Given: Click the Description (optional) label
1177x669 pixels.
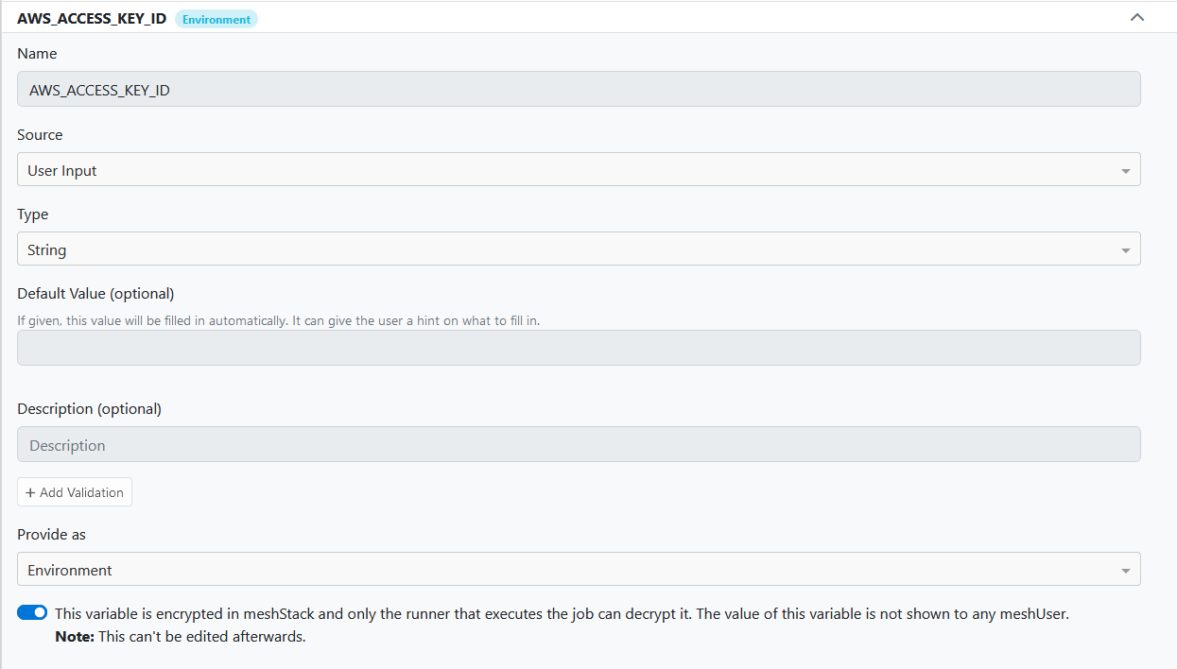Looking at the screenshot, I should 89,409.
